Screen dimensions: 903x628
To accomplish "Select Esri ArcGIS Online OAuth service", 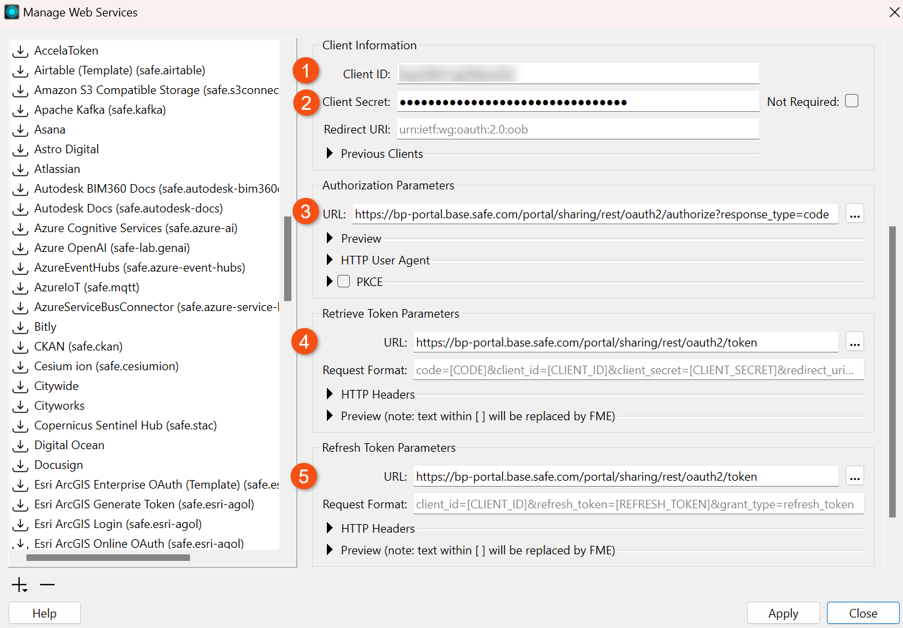I will 139,543.
